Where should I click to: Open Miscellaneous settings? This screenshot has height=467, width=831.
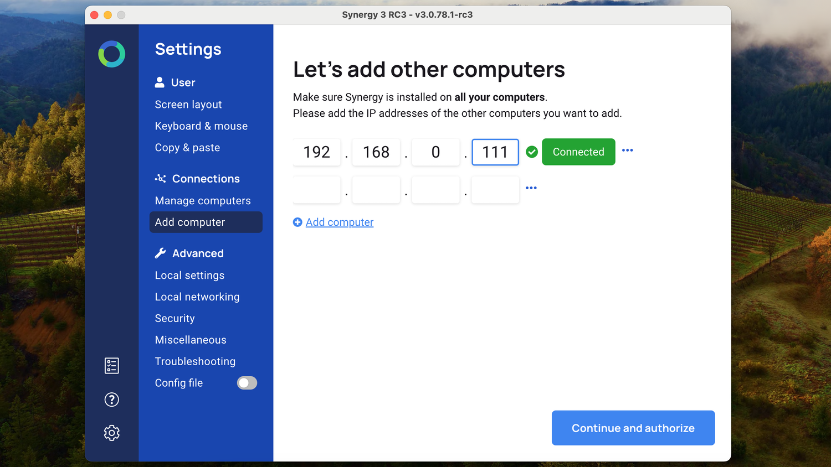191,340
